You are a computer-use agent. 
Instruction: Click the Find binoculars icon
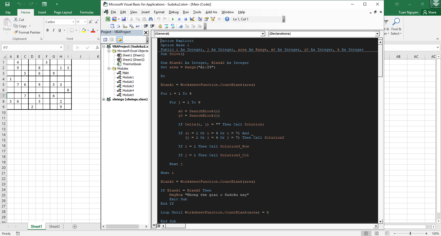click(150, 19)
